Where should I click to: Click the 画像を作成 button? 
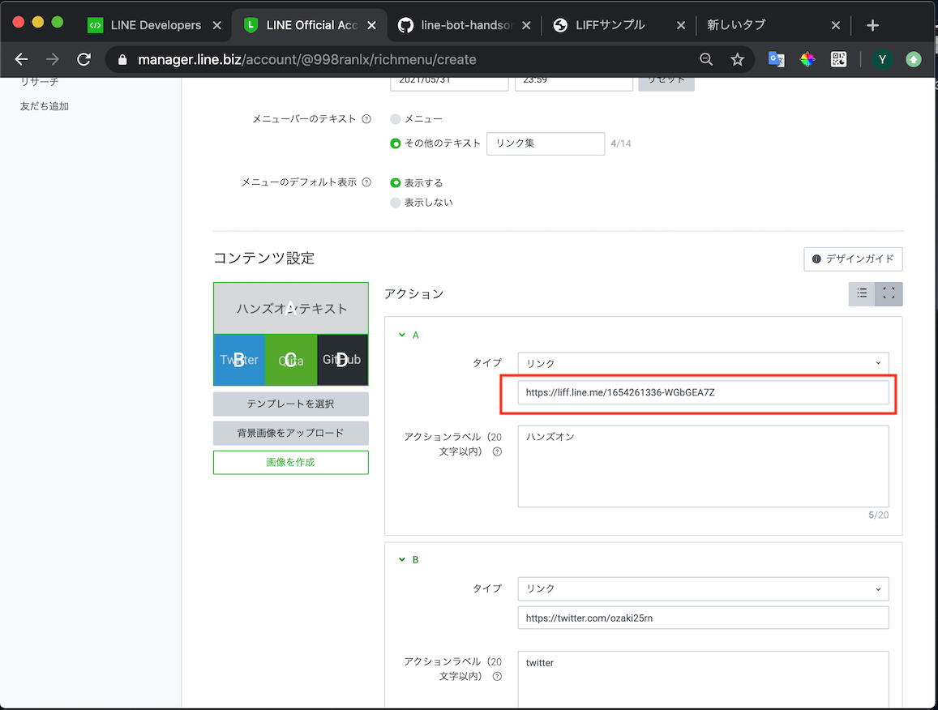click(x=291, y=462)
